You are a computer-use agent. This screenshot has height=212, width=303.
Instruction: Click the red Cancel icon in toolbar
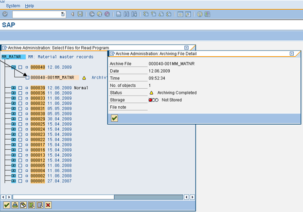pos(107,14)
